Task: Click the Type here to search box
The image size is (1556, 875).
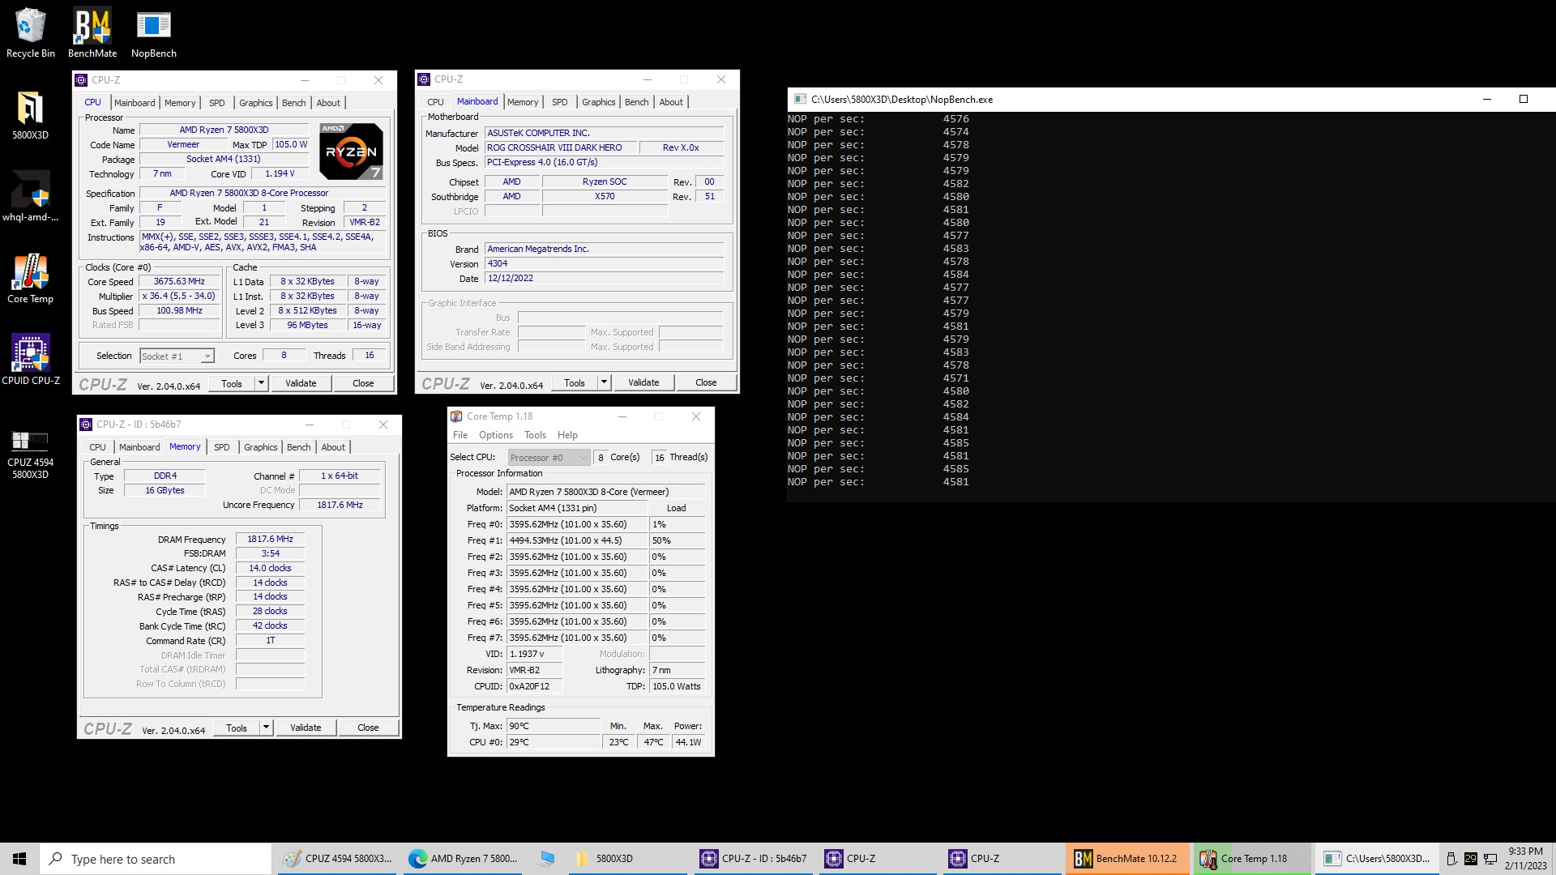Action: (156, 859)
